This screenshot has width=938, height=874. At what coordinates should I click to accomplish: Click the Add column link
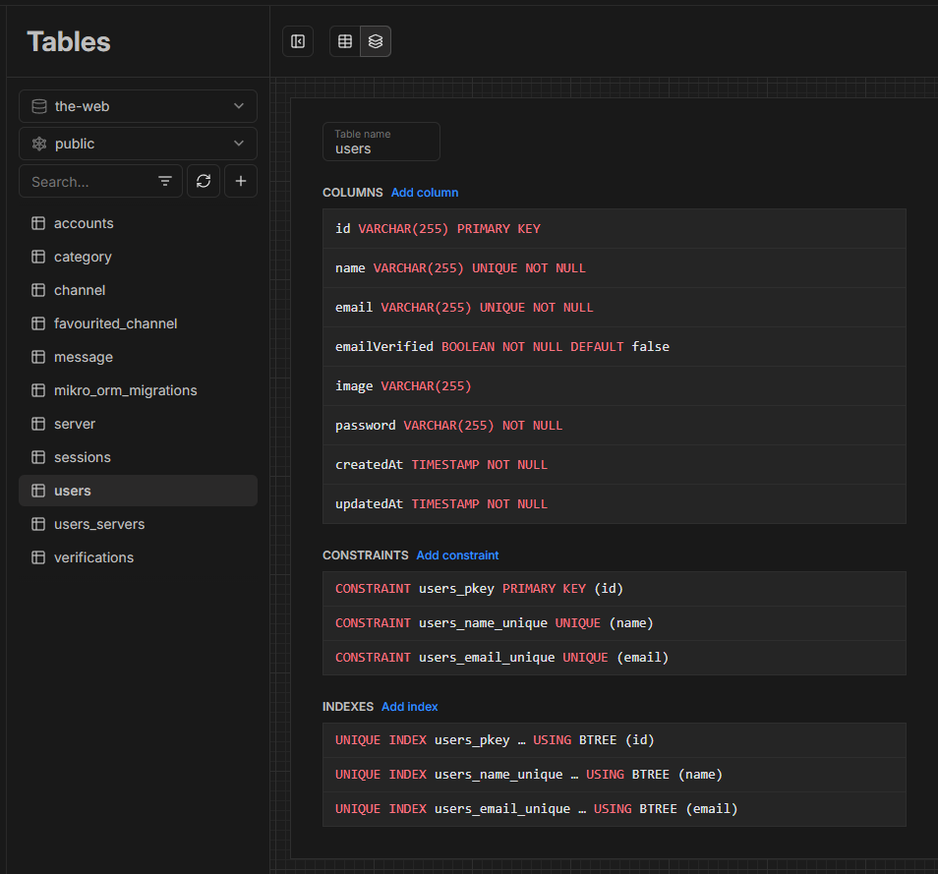tap(425, 193)
